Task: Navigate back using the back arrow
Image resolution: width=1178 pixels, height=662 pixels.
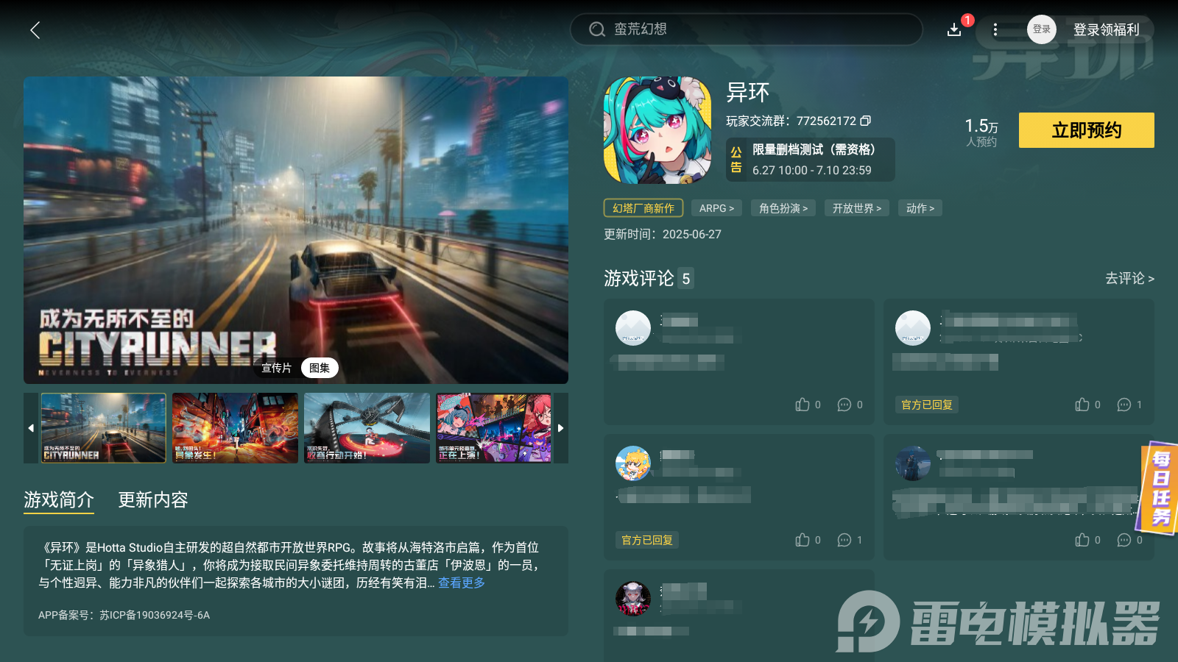Action: [x=35, y=30]
